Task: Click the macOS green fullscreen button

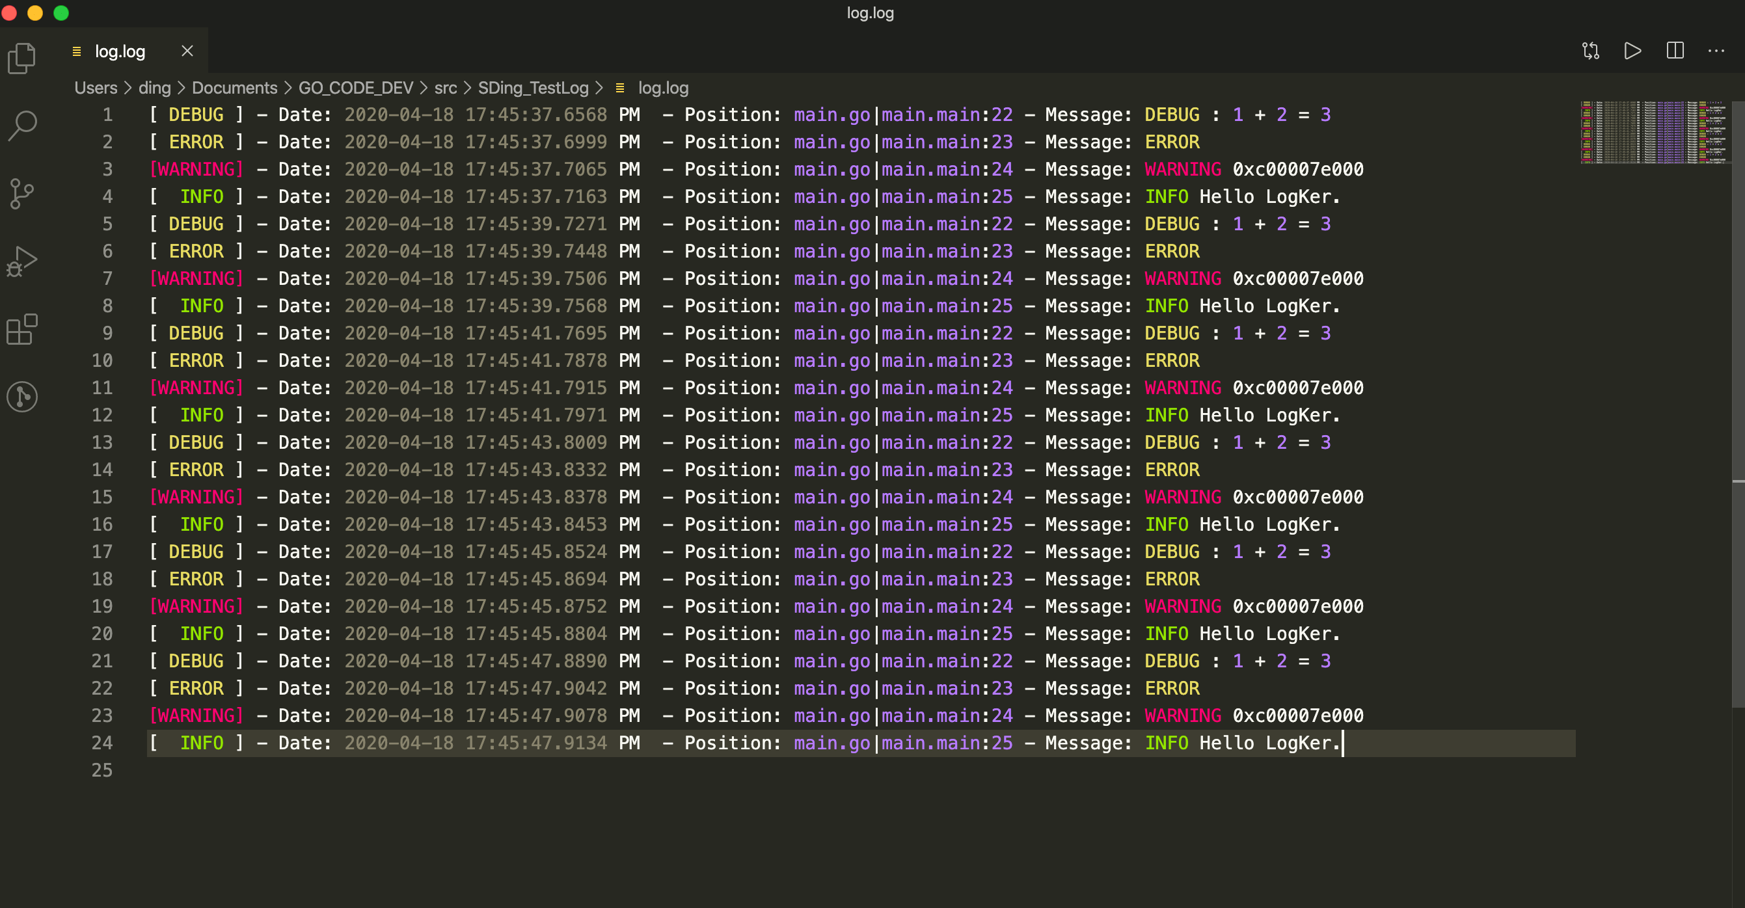Action: (61, 13)
